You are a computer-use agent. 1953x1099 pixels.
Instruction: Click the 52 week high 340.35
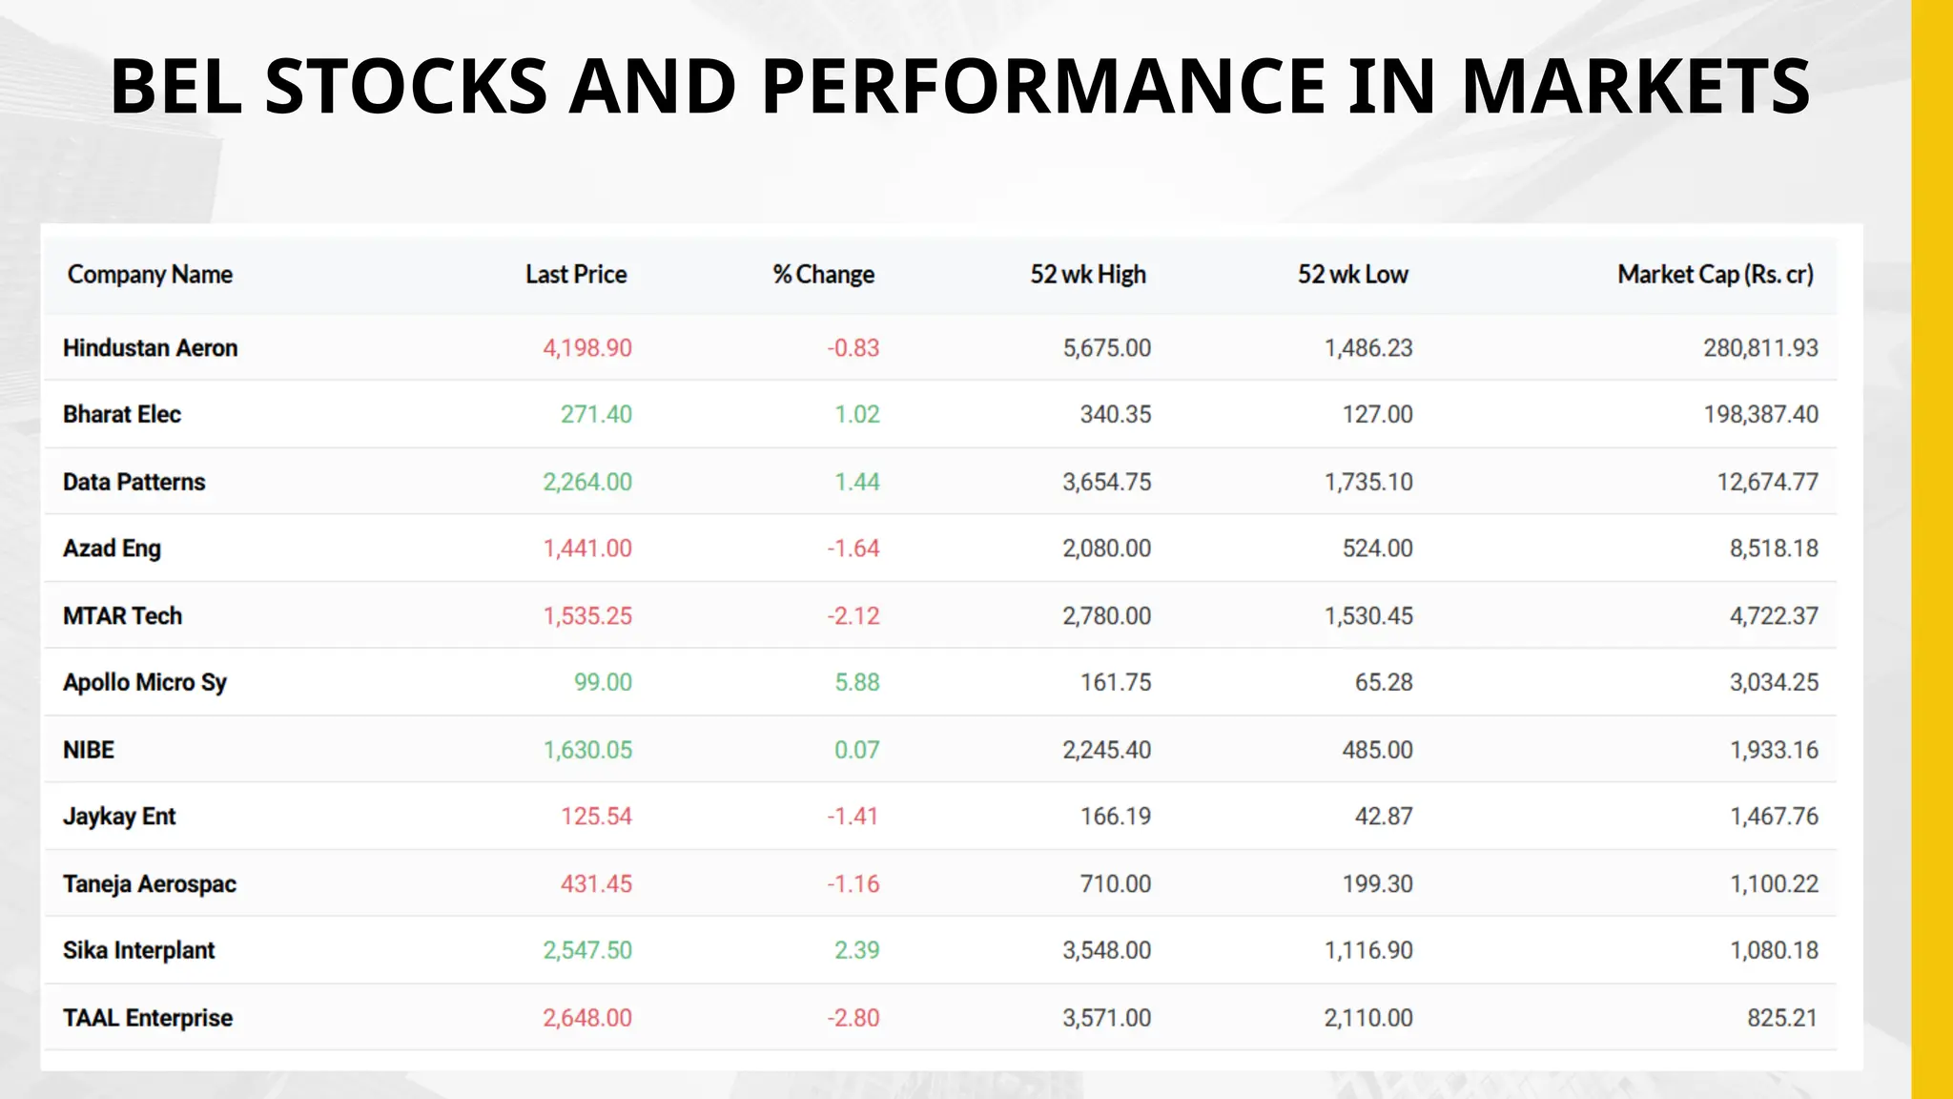coord(1116,415)
